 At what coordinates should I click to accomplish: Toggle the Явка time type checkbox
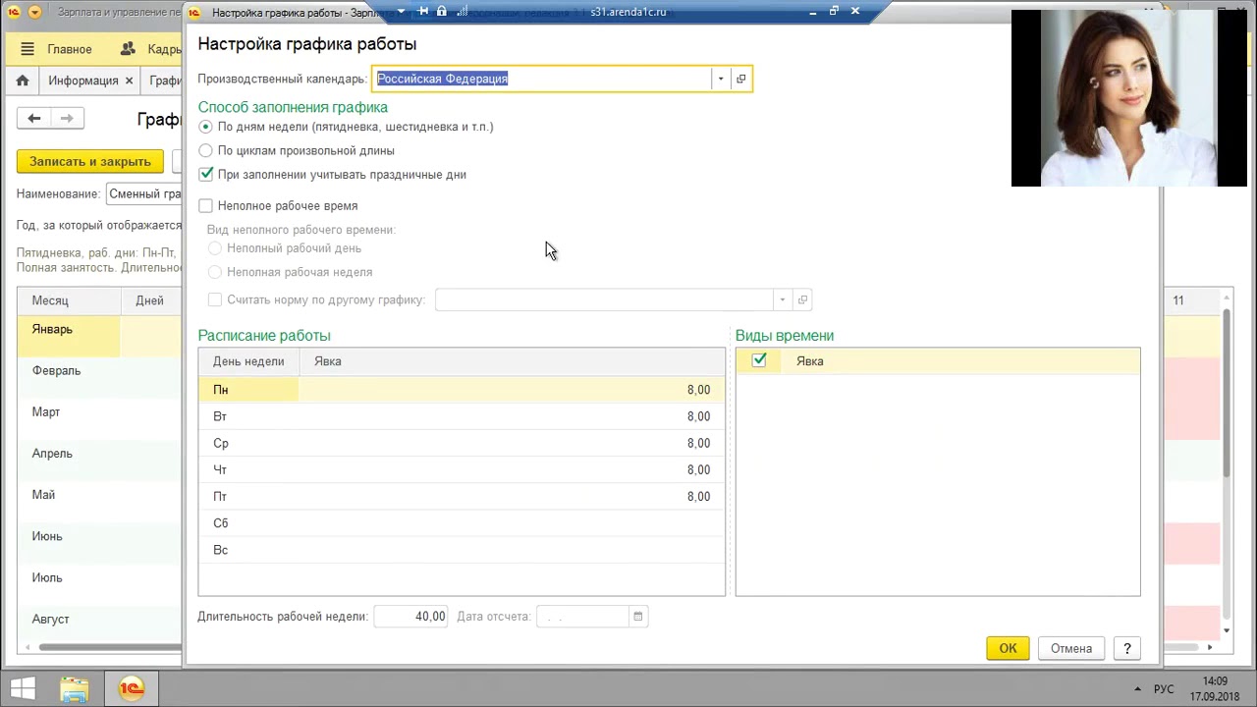click(759, 360)
